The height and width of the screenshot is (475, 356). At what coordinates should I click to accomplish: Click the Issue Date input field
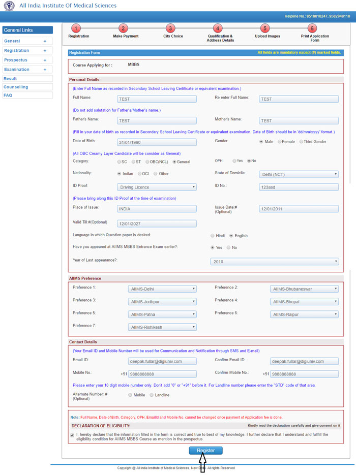point(299,209)
